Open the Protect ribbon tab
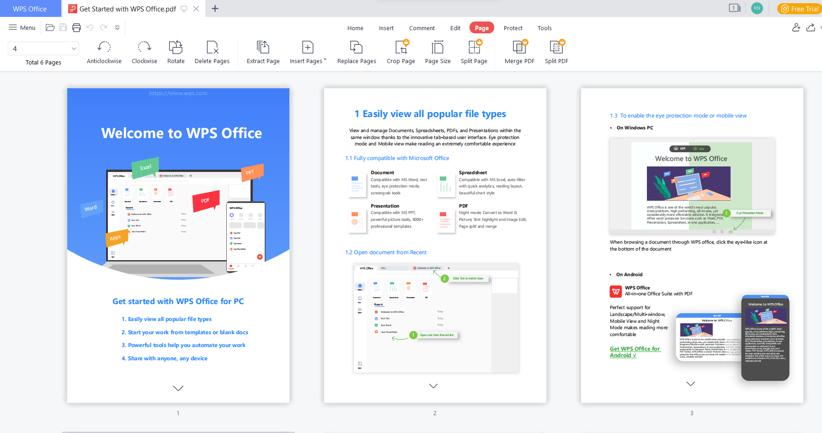 513,28
